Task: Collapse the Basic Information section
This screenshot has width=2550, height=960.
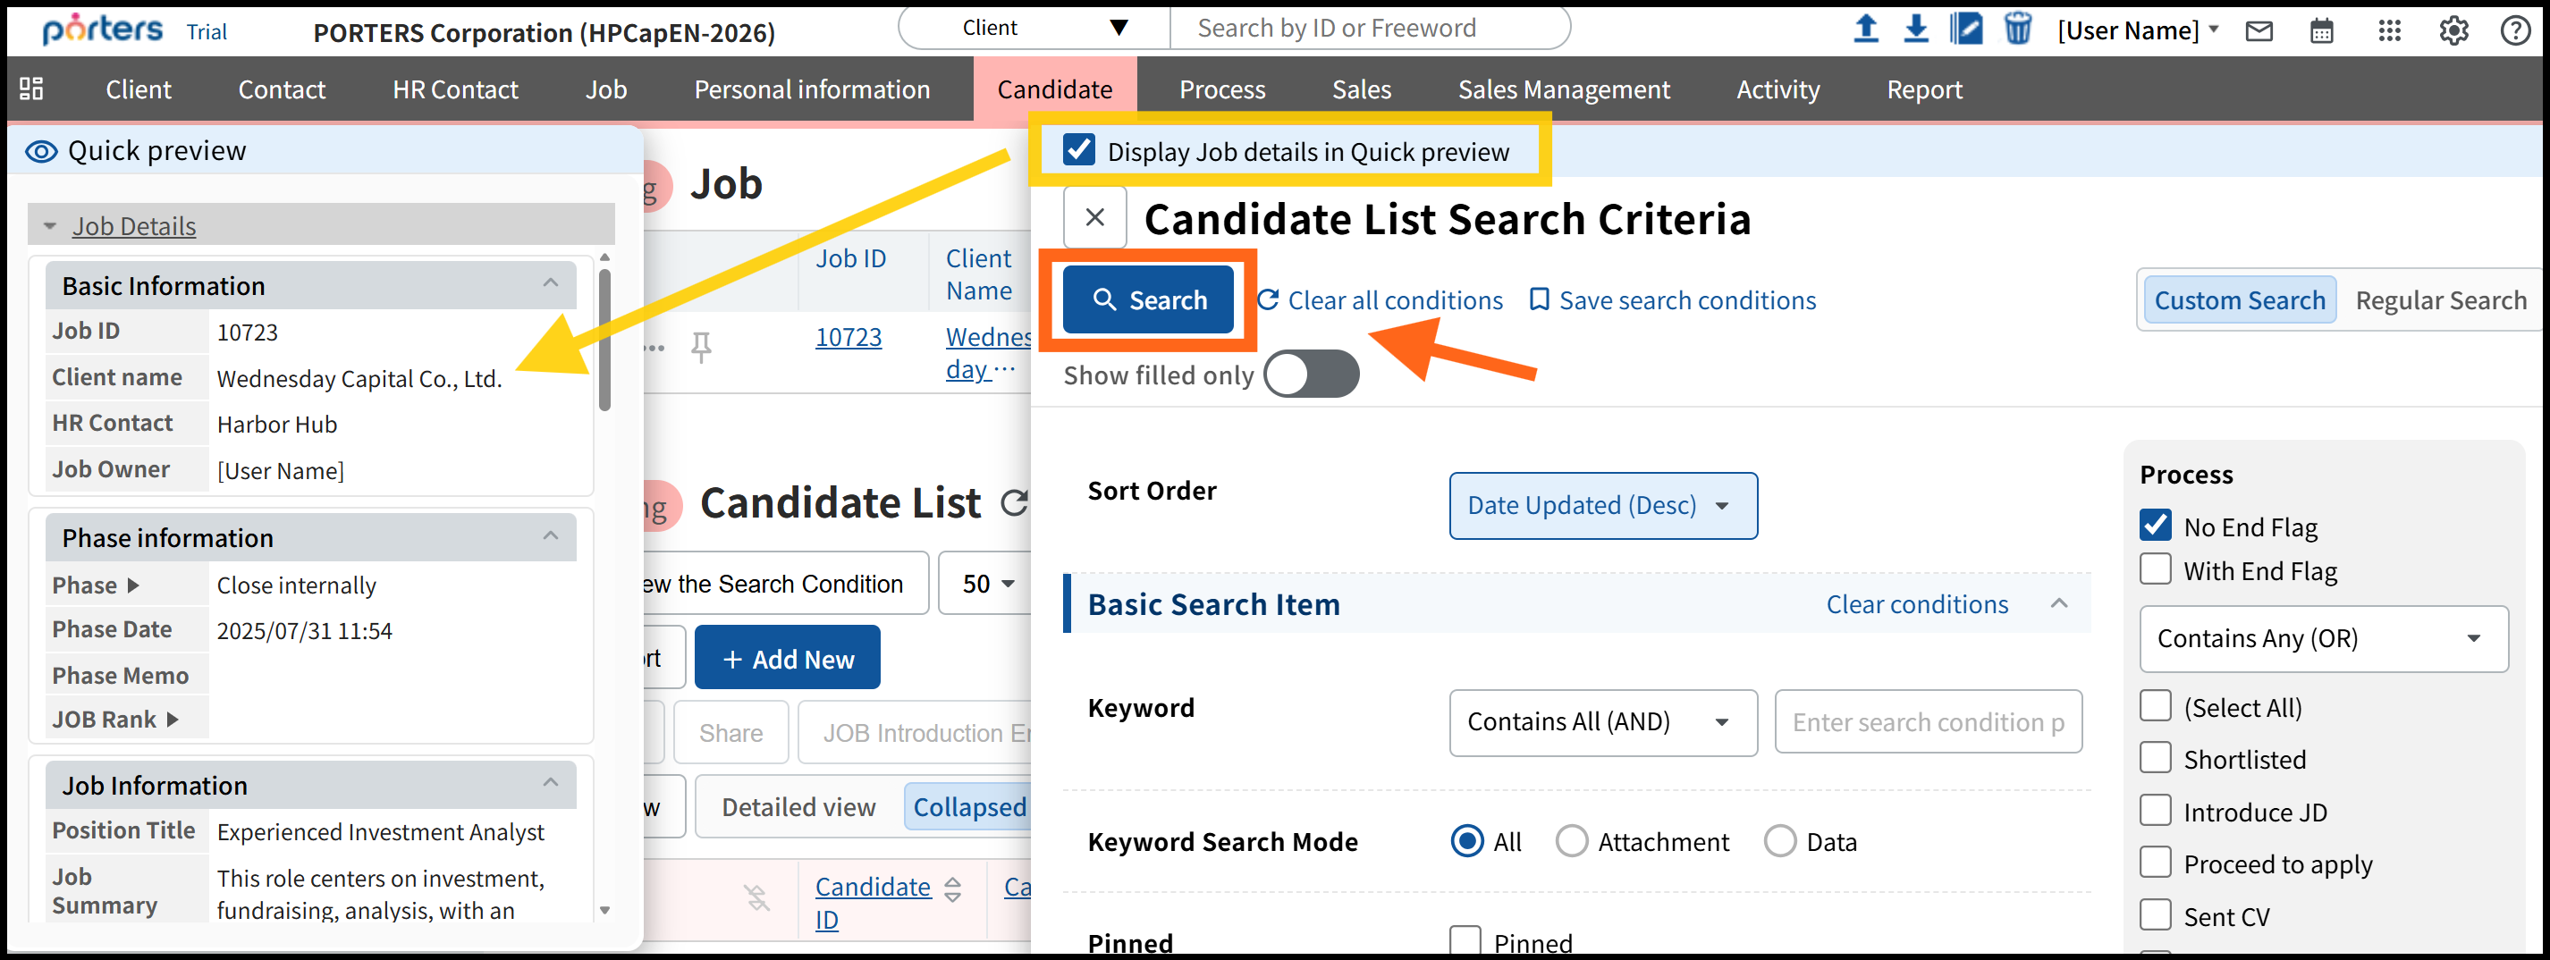Action: (x=551, y=285)
